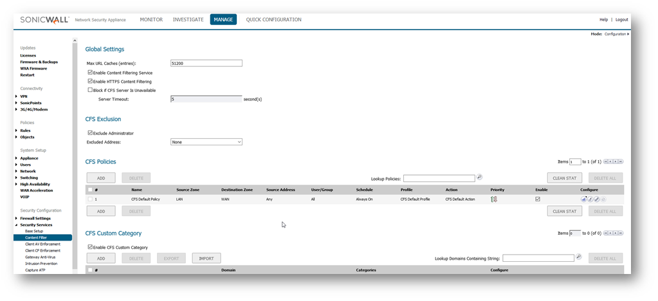Toggle Enable HTTPS Content Filtering checkbox
Viewport: 658px width, 301px height.
point(90,82)
